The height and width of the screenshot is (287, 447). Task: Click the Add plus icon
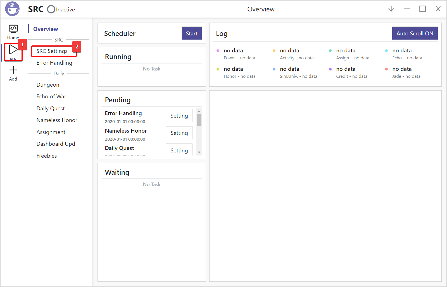click(x=13, y=70)
